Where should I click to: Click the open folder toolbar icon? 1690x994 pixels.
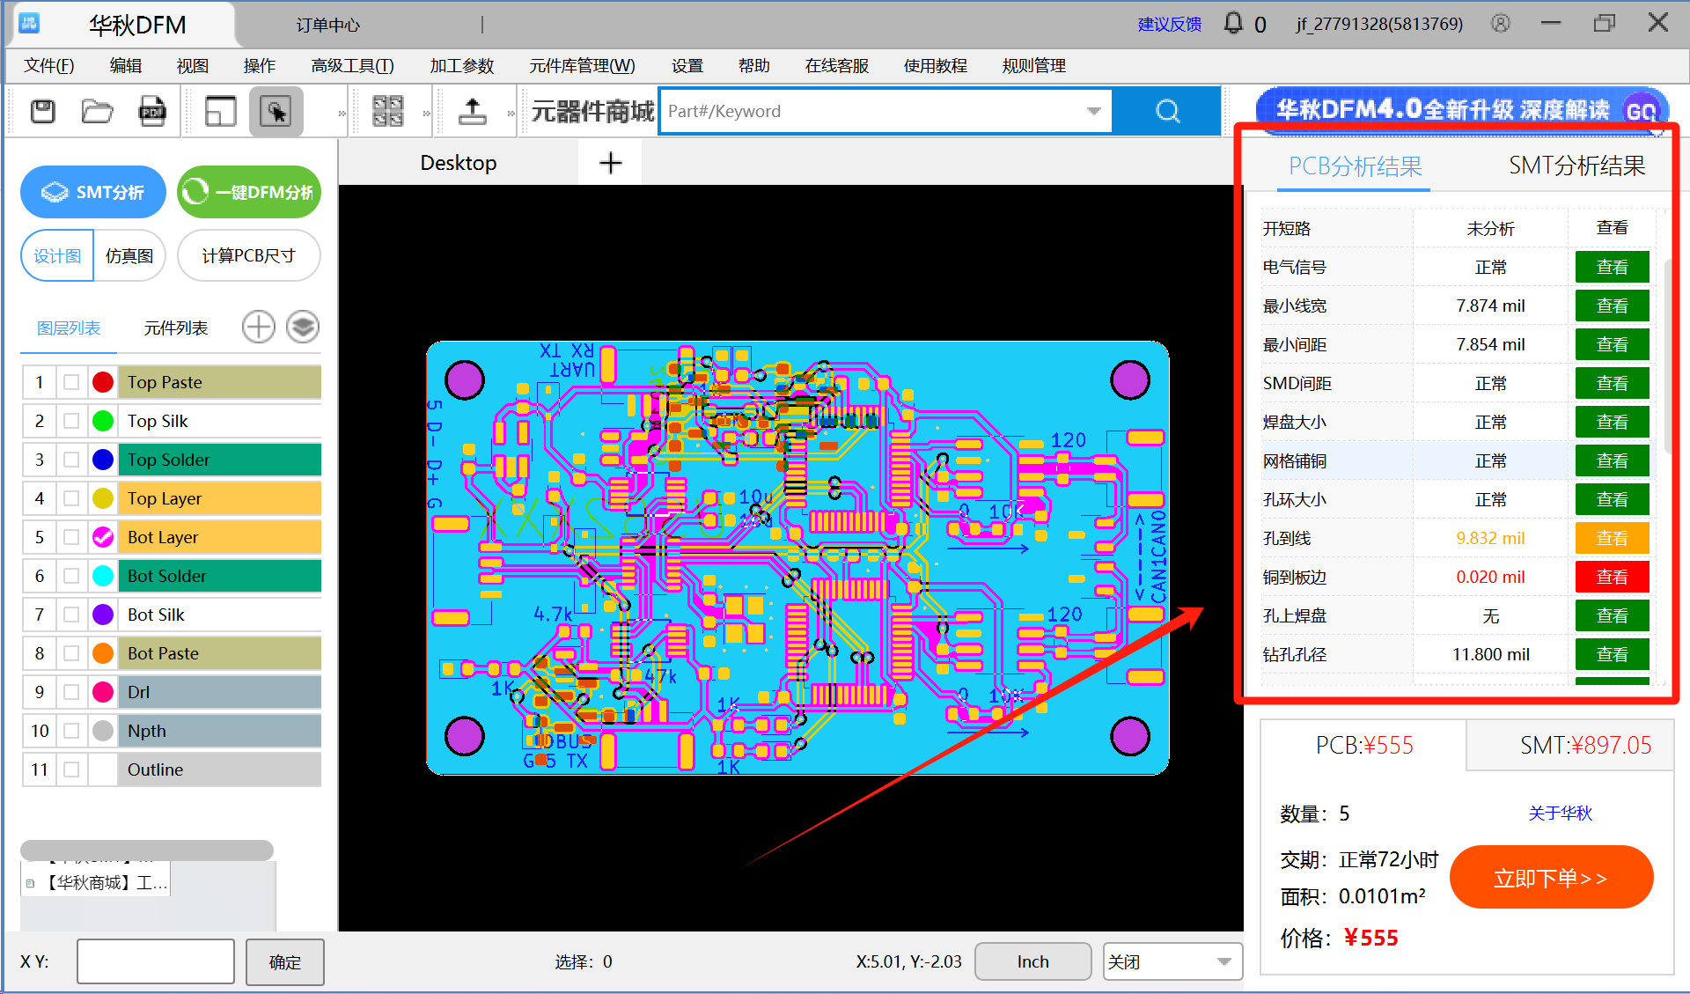point(97,112)
